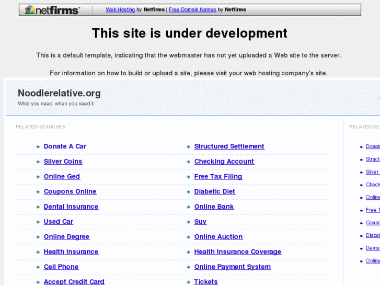This screenshot has width=380, height=285.
Task: Open the Diabetic Diet link
Action: click(215, 191)
